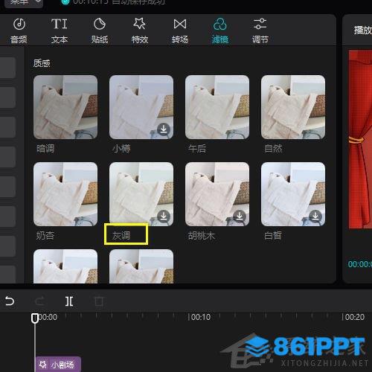Image resolution: width=372 pixels, height=372 pixels.
Task: Select the 暗调 filter thumbnail
Action: pyautogui.click(x=65, y=107)
